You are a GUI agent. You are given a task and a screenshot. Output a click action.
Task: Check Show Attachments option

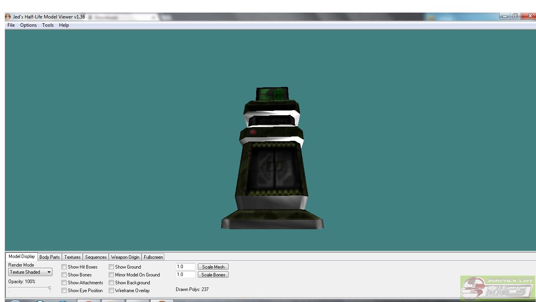pos(64,283)
